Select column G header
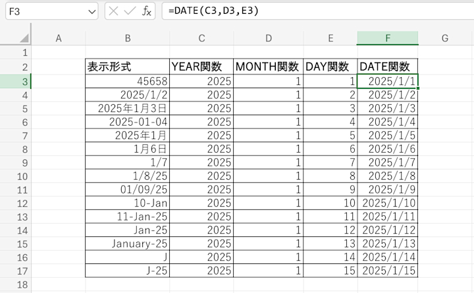This screenshot has width=474, height=293. coord(444,38)
